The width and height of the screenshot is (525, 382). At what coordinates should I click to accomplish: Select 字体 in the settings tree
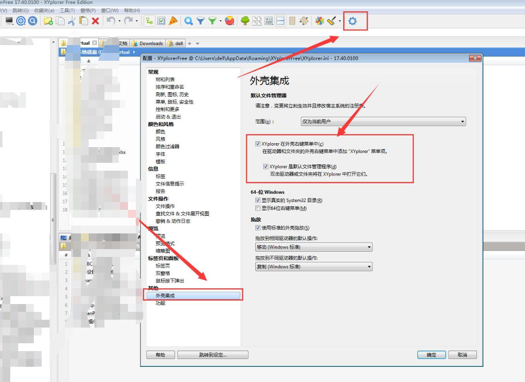(160, 154)
